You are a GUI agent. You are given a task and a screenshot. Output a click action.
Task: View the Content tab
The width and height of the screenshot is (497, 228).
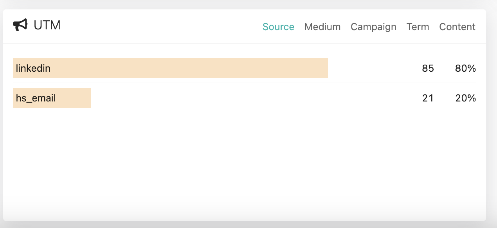[x=457, y=27]
